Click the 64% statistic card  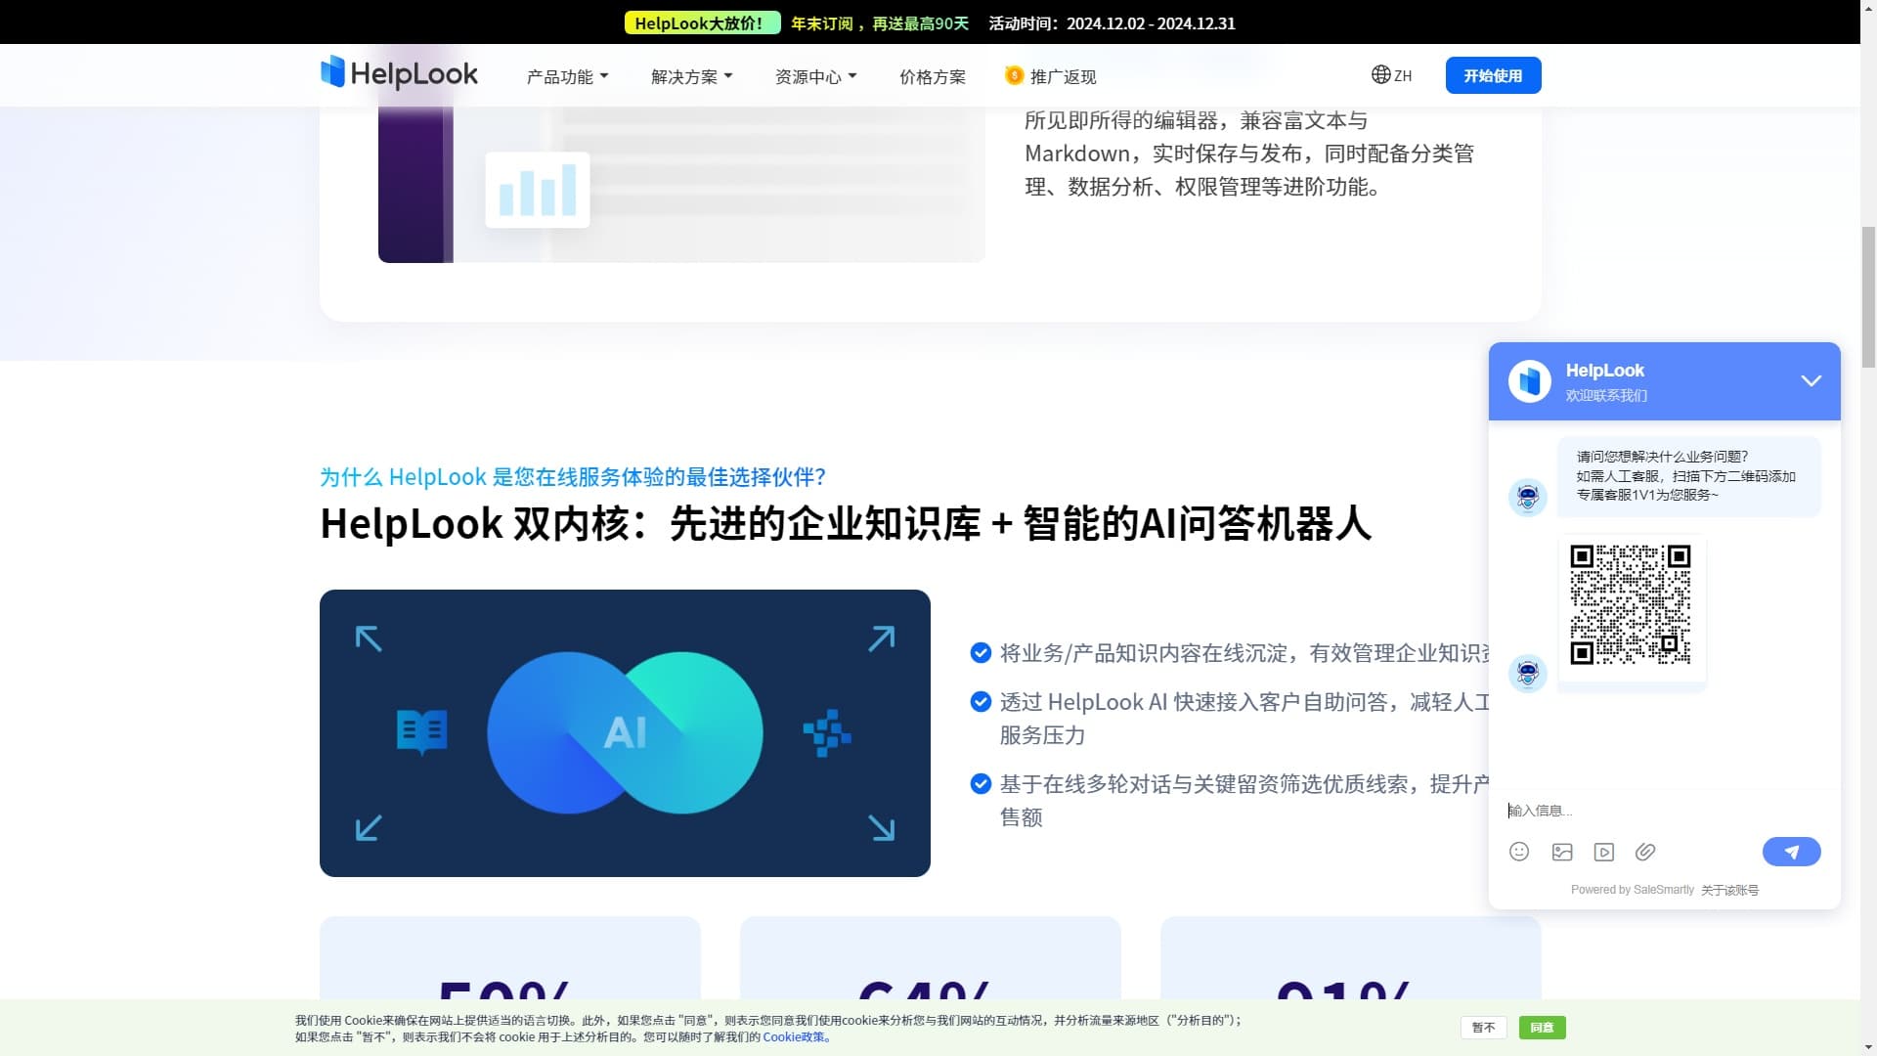tap(931, 958)
